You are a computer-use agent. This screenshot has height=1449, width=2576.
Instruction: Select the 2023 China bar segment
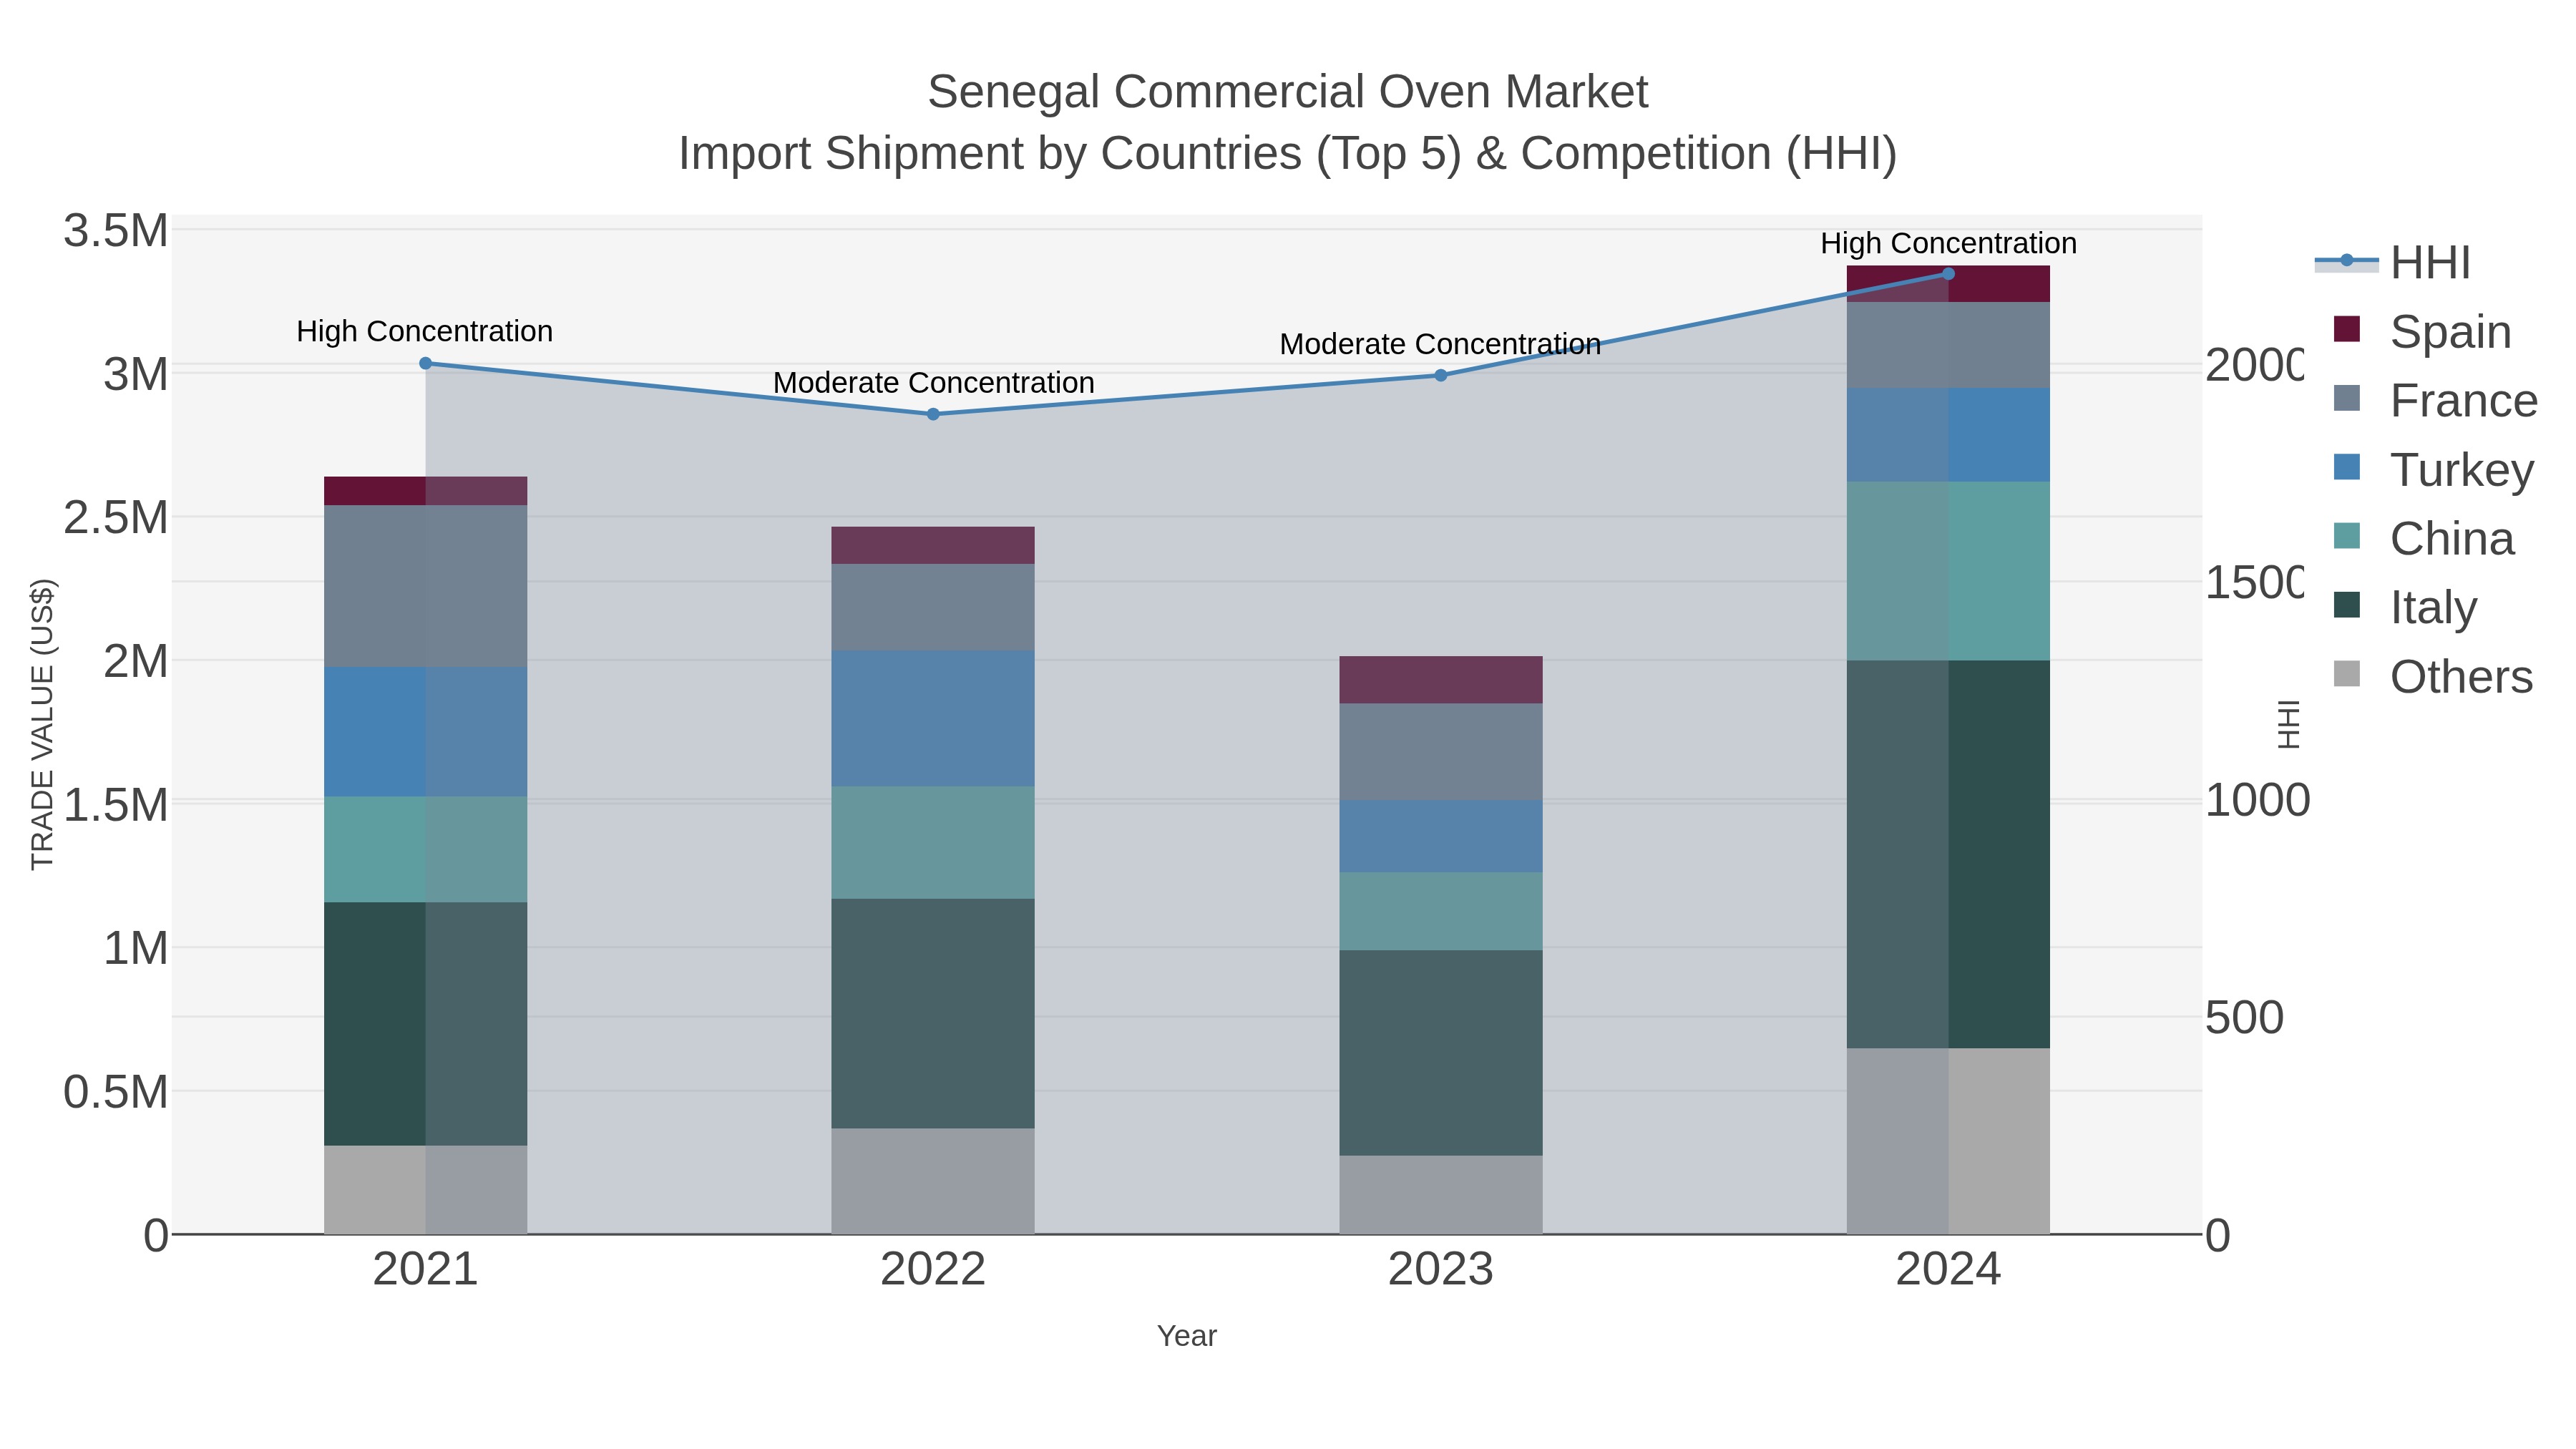point(1441,911)
